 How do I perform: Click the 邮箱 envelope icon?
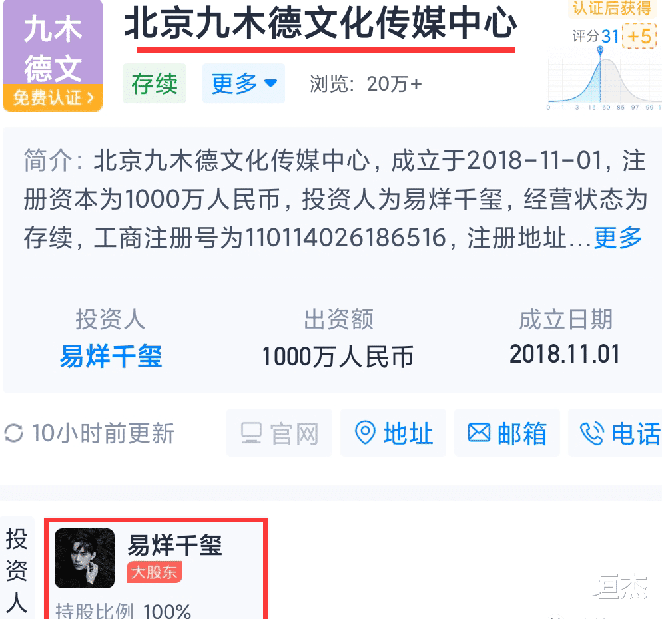pyautogui.click(x=480, y=433)
